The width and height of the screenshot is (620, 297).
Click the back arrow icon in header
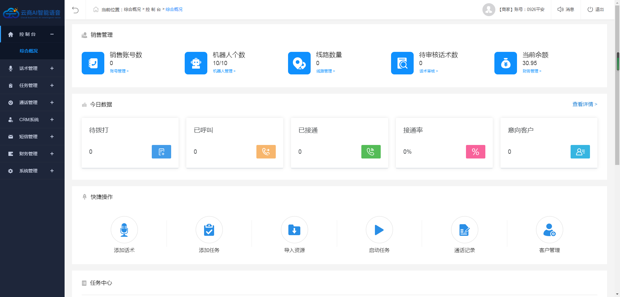[75, 10]
